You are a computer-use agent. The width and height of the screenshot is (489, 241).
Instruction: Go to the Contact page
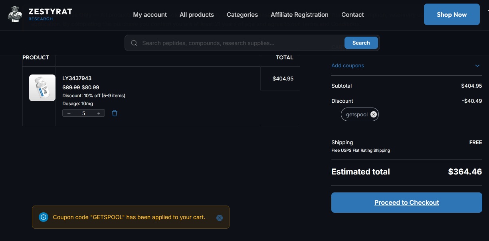(352, 15)
